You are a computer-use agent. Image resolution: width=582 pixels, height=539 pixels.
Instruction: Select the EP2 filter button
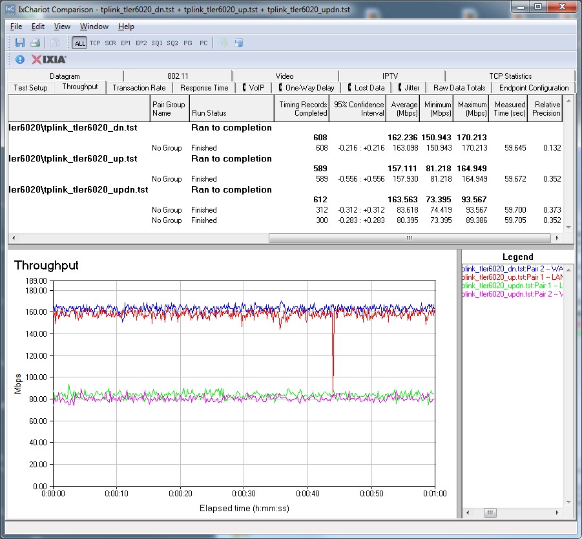[141, 43]
